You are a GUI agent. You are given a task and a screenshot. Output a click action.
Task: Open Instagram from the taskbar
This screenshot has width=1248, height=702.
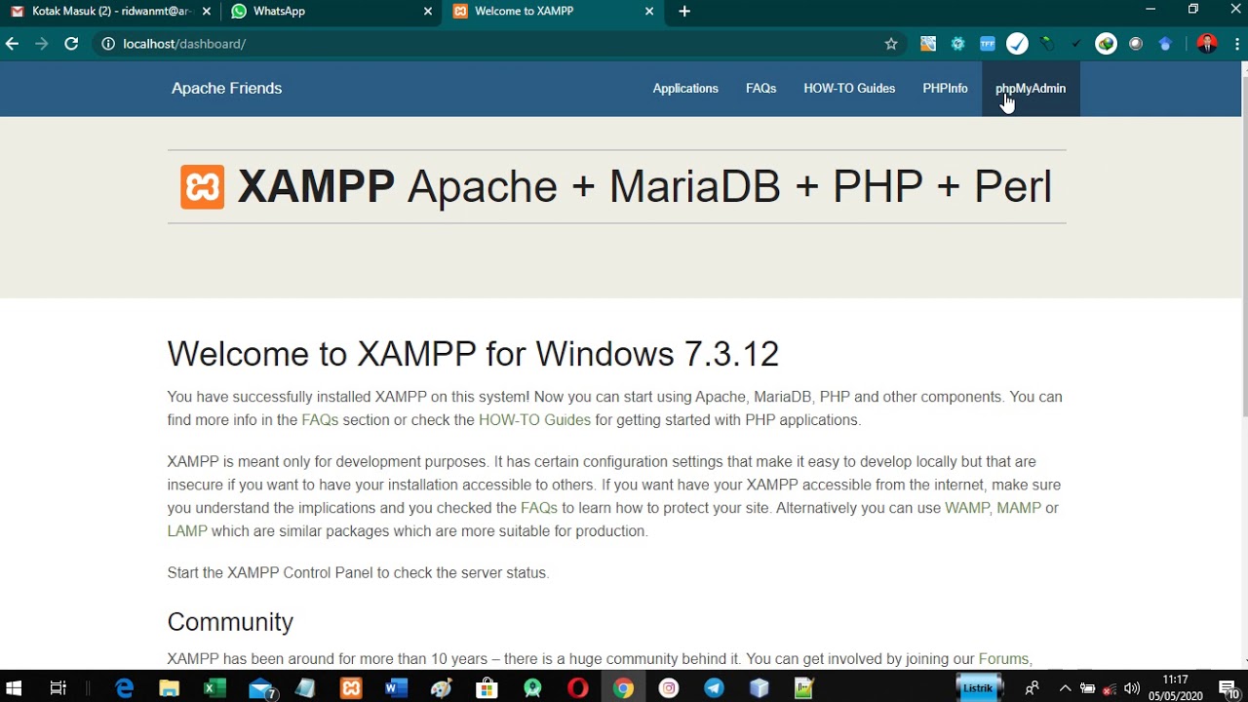coord(669,688)
